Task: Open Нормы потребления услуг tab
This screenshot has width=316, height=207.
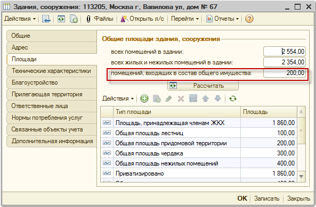Action: 52,118
